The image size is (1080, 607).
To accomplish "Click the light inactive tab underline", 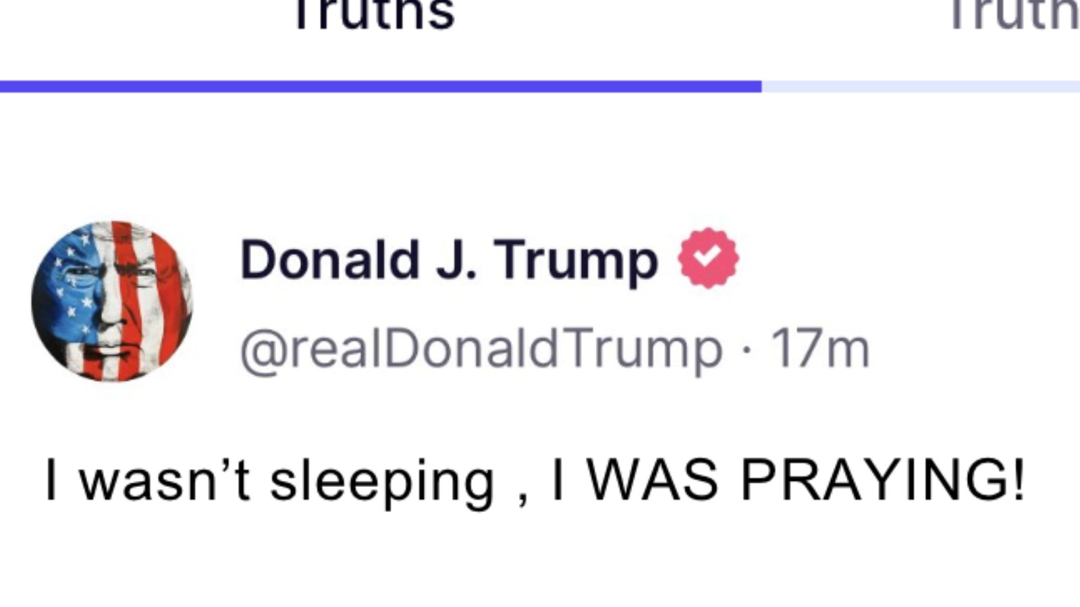I will (921, 86).
